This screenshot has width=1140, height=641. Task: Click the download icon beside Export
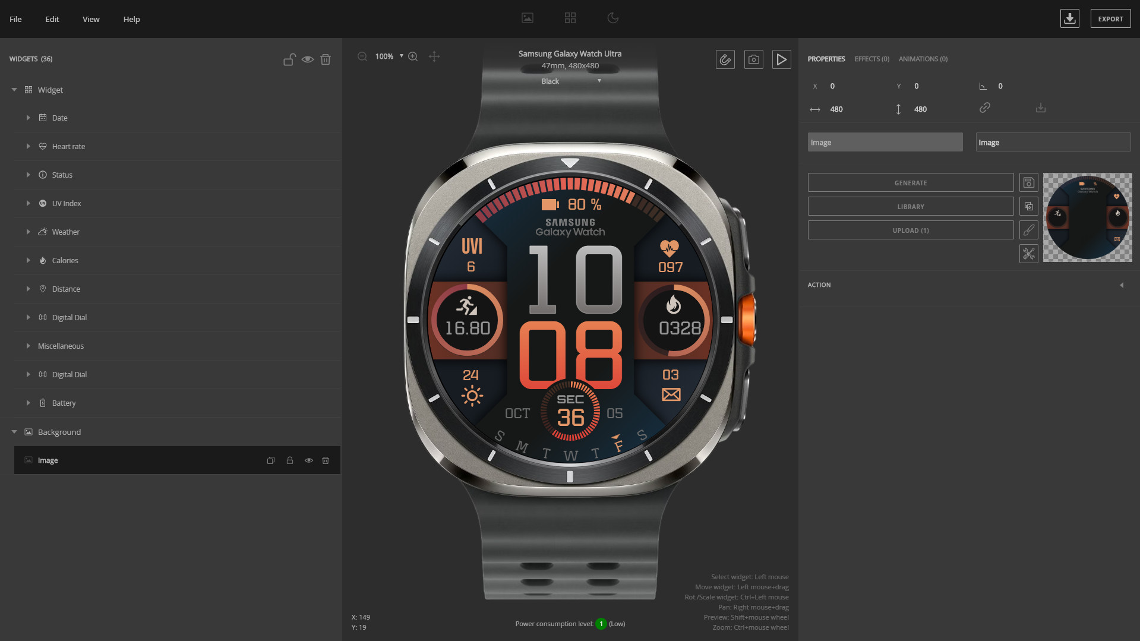(x=1069, y=19)
